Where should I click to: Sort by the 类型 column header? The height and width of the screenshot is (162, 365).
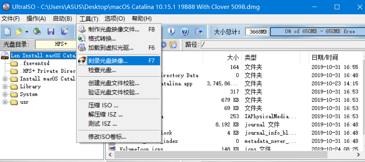pos(271,57)
